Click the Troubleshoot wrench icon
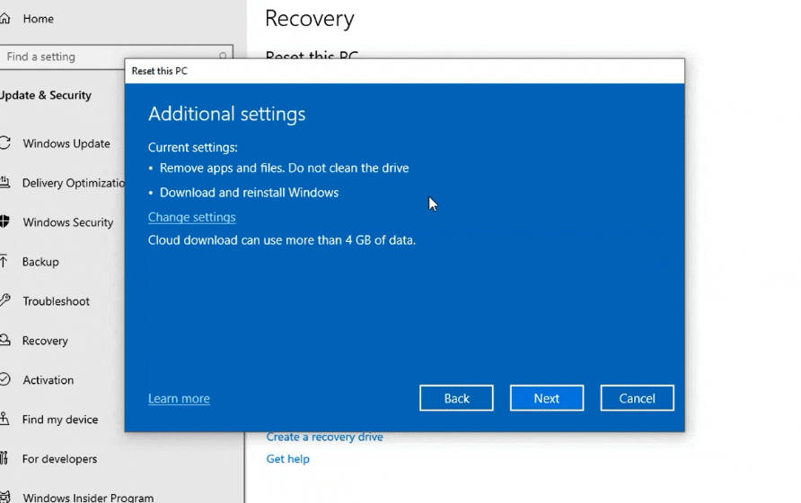 [4, 301]
